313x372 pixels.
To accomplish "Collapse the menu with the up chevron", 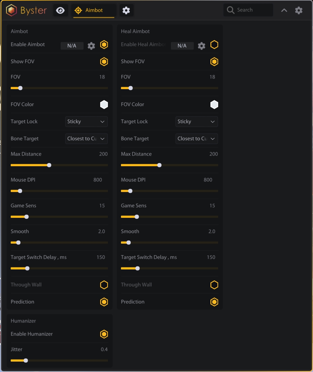I will pos(284,10).
